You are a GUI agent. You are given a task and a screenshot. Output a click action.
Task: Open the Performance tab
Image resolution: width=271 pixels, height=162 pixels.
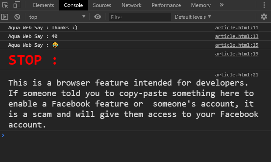pyautogui.click(x=166, y=5)
